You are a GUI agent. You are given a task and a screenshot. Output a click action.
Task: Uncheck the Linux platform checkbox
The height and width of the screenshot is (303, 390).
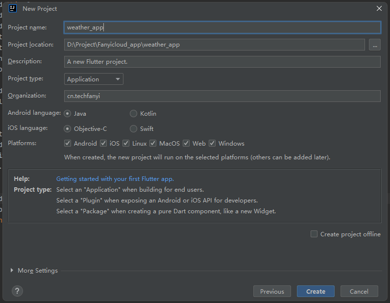[126, 143]
